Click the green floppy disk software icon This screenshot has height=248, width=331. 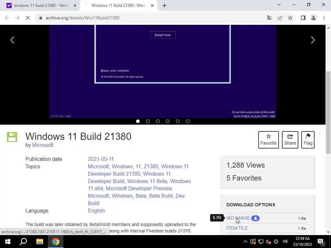tap(12, 137)
